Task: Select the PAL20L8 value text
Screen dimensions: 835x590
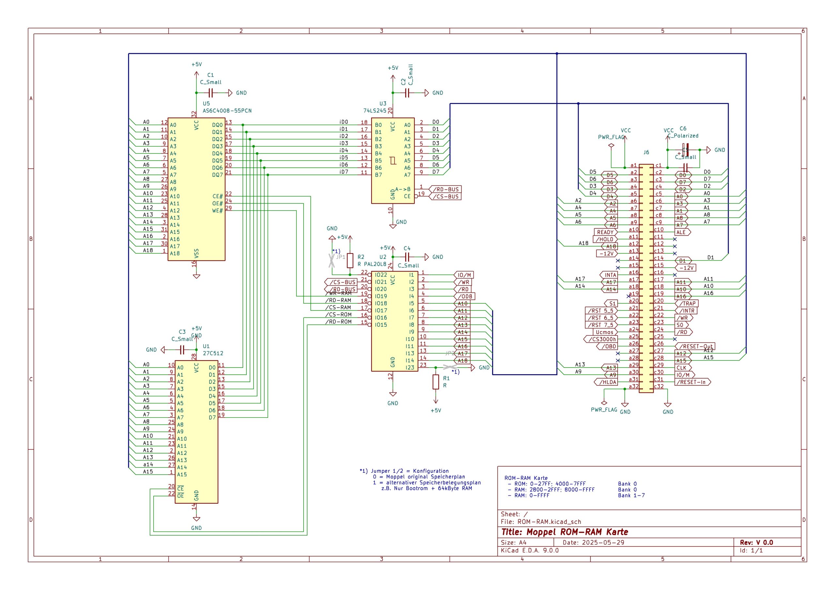Action: [375, 264]
